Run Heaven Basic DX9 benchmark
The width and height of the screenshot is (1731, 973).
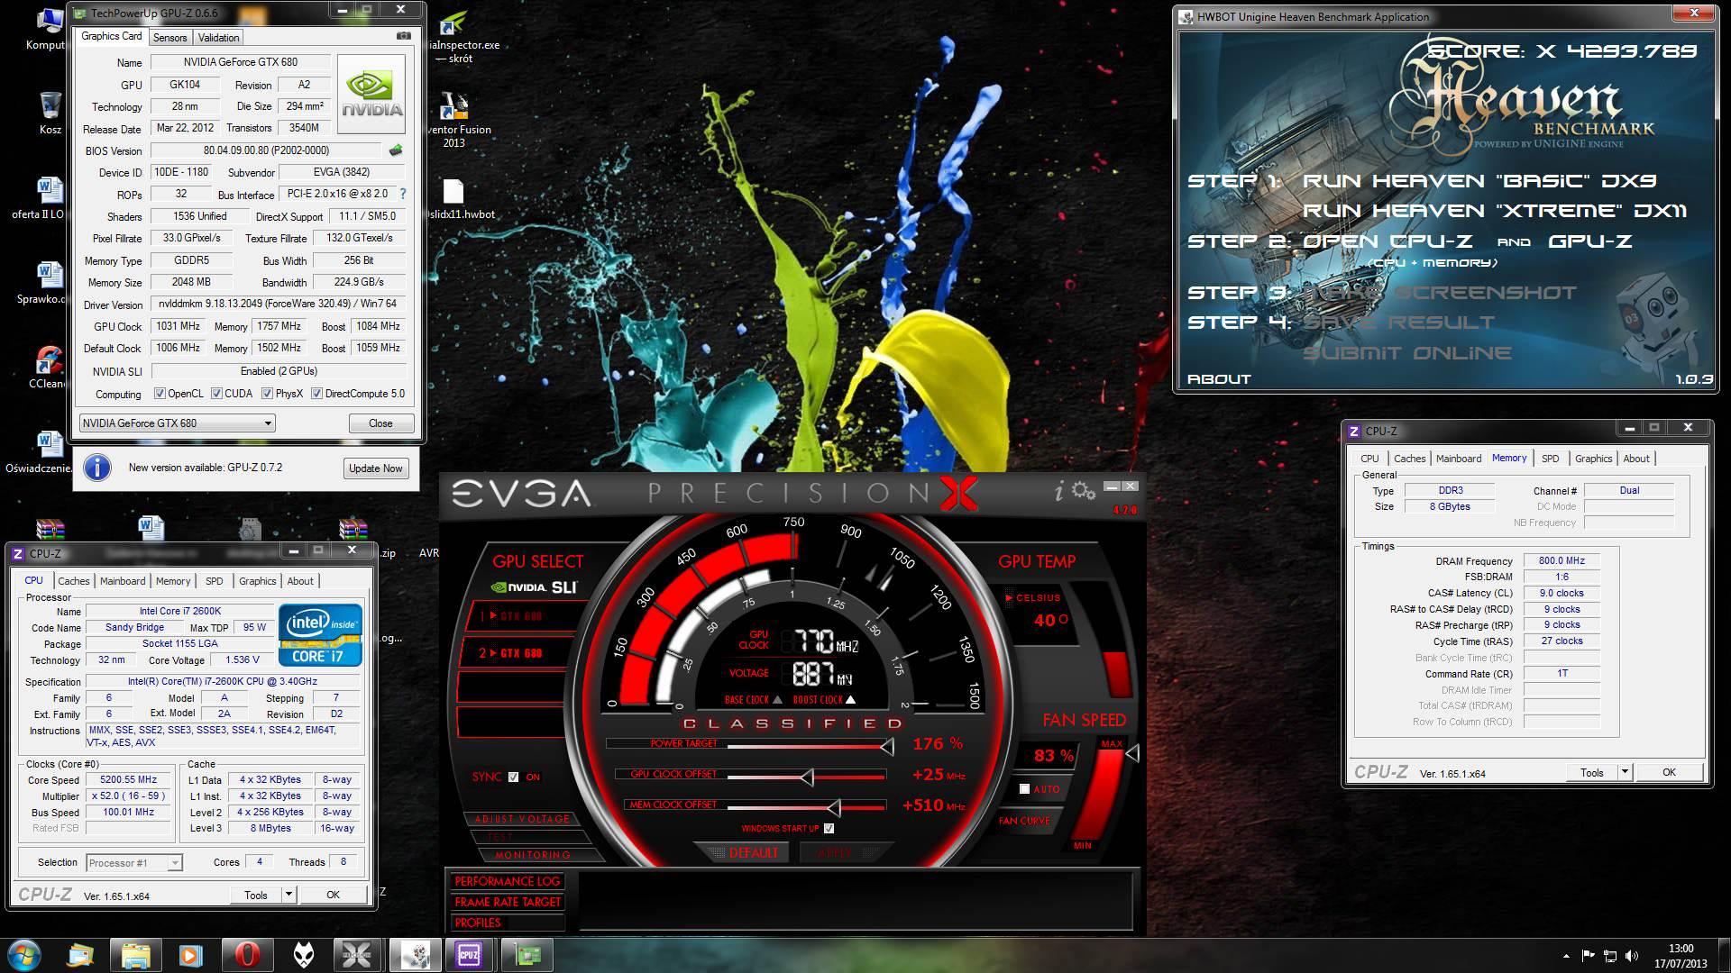pyautogui.click(x=1479, y=180)
